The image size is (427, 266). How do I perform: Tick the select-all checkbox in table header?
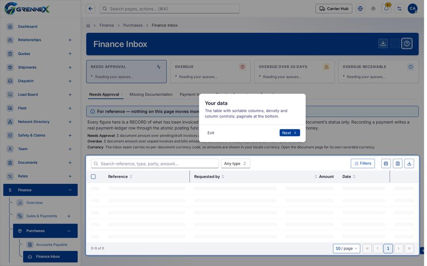click(x=93, y=177)
